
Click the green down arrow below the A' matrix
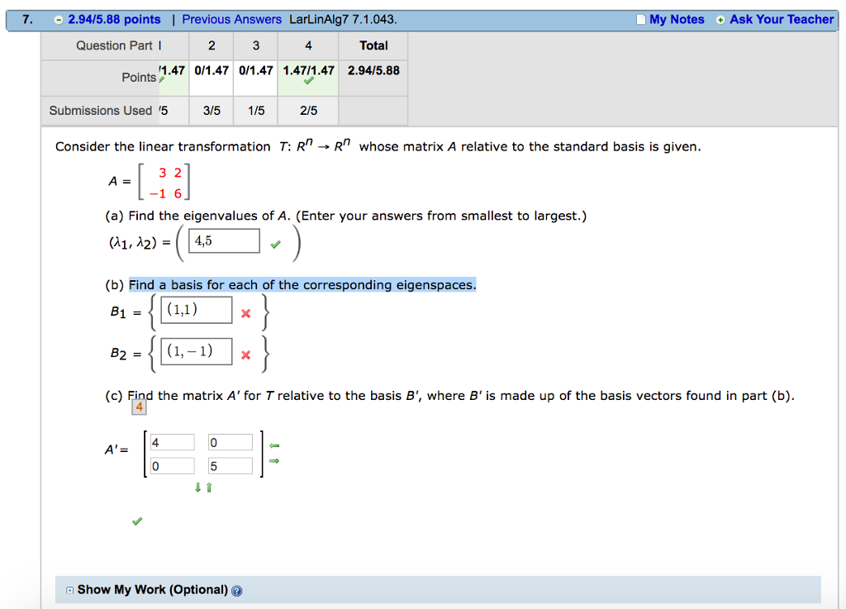click(197, 488)
